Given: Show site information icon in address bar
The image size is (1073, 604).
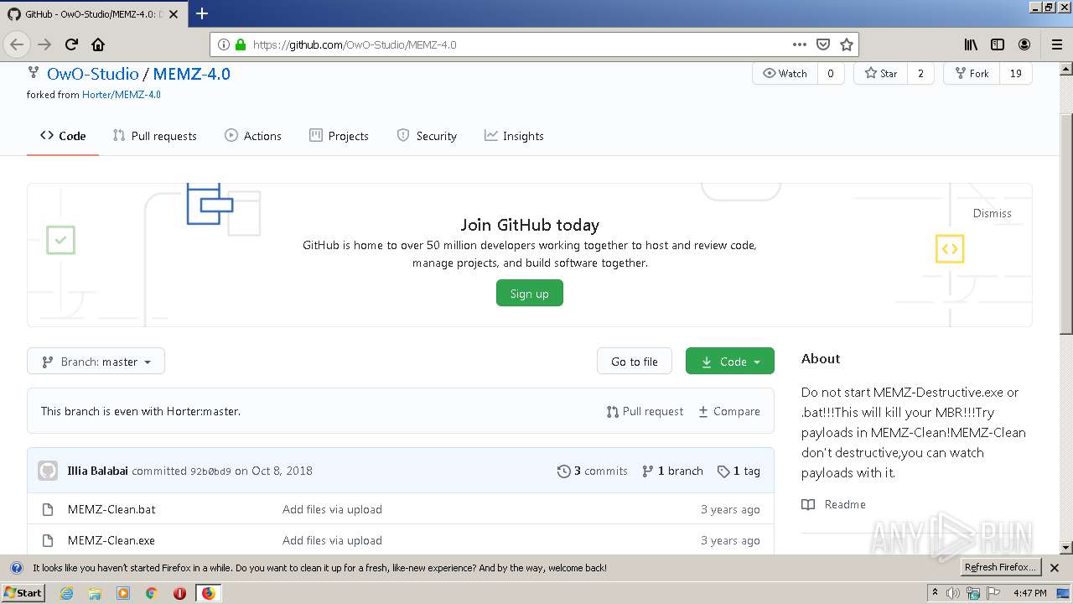Looking at the screenshot, I should pyautogui.click(x=224, y=44).
